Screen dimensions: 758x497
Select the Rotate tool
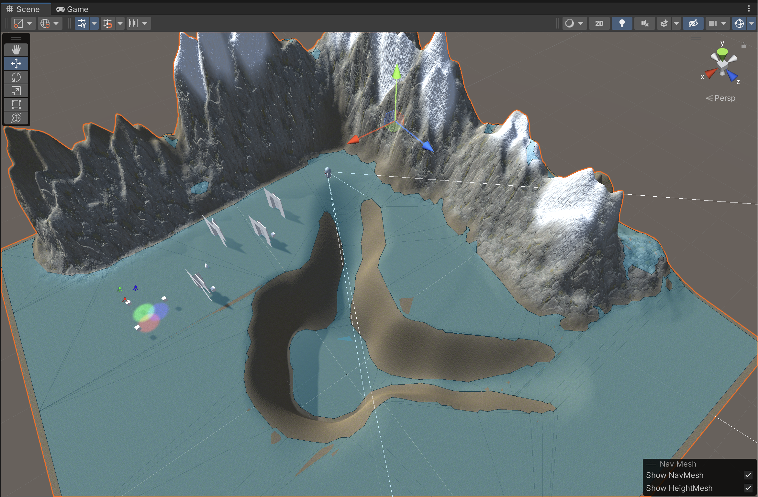(x=16, y=77)
